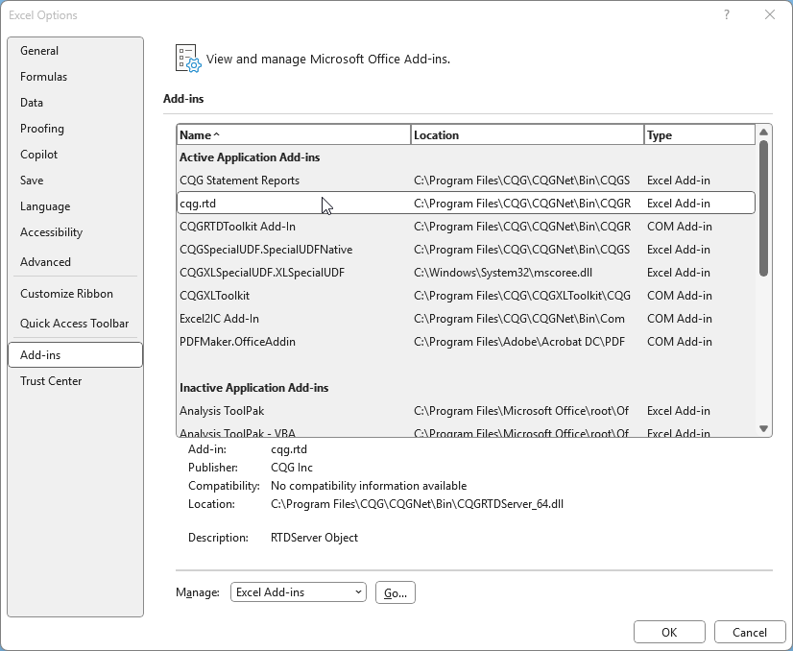Select CQG Statement Reports add-in row
The height and width of the screenshot is (651, 793).
click(239, 181)
